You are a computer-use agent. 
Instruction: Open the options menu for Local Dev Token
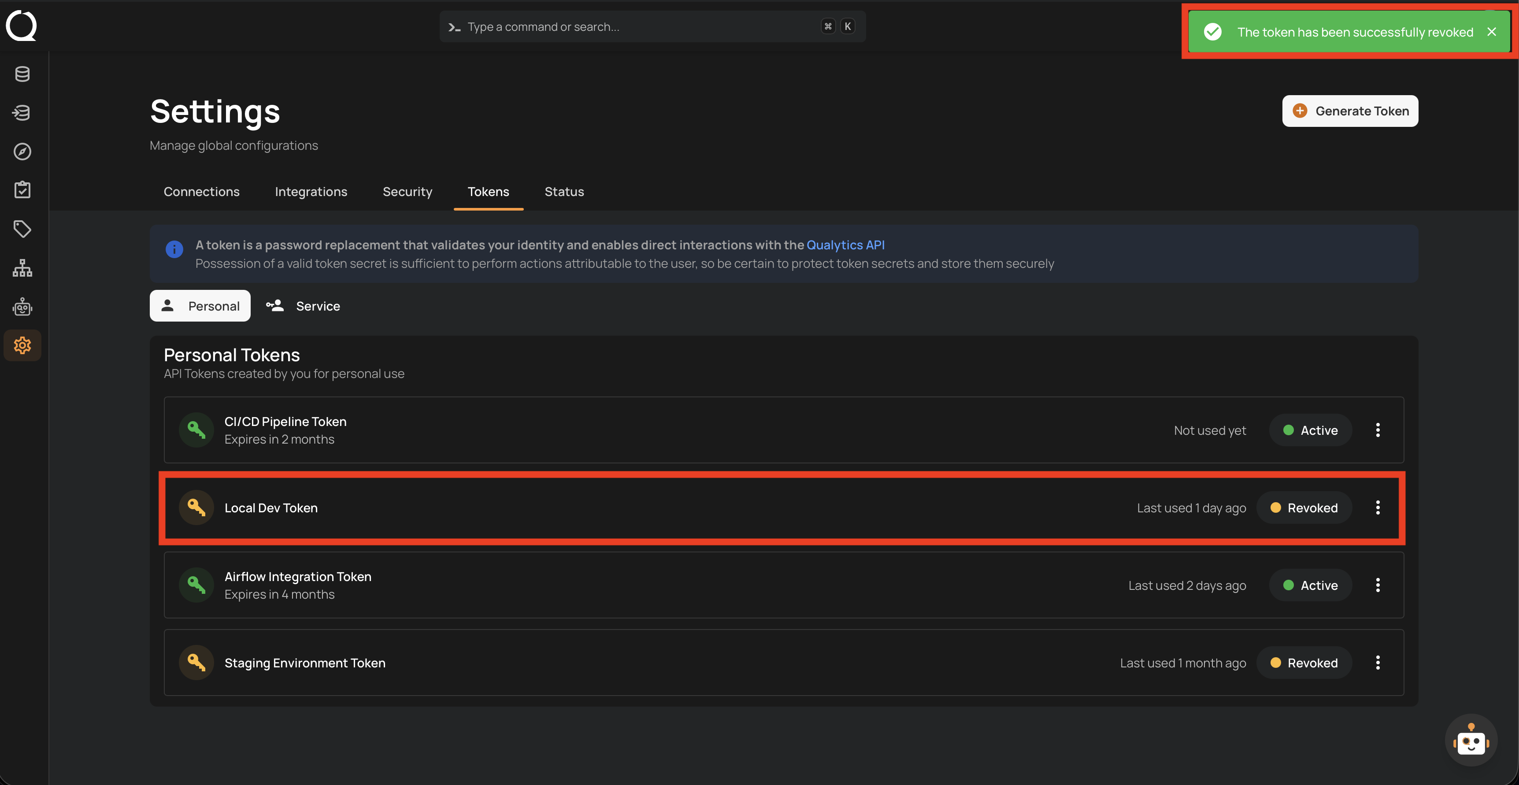1378,507
